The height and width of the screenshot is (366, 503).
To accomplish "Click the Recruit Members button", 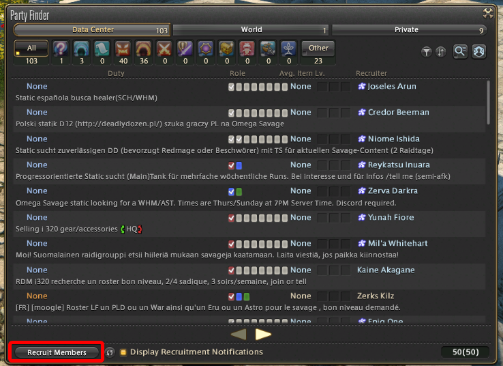I will click(57, 352).
